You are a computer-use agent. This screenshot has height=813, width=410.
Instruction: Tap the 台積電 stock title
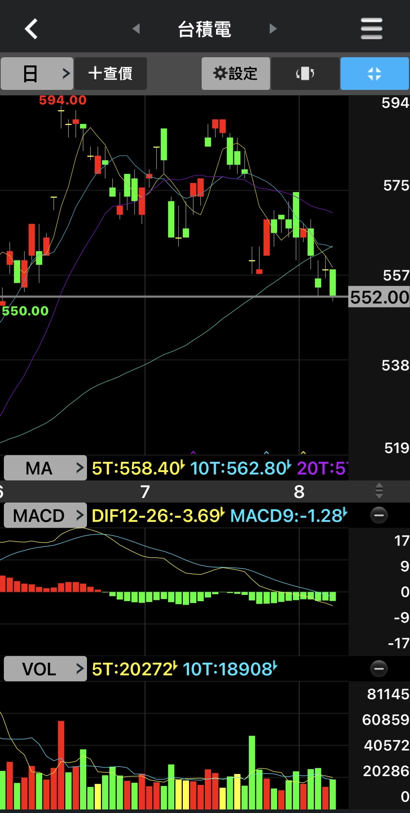204,29
